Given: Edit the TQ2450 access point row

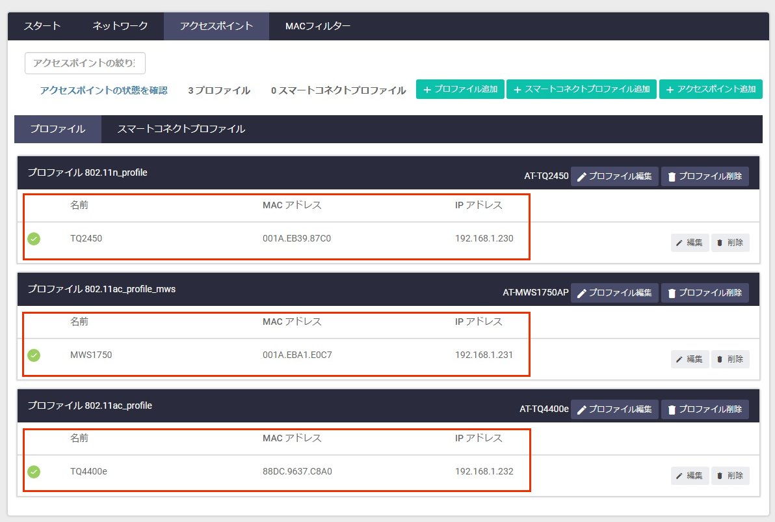Looking at the screenshot, I should (689, 242).
